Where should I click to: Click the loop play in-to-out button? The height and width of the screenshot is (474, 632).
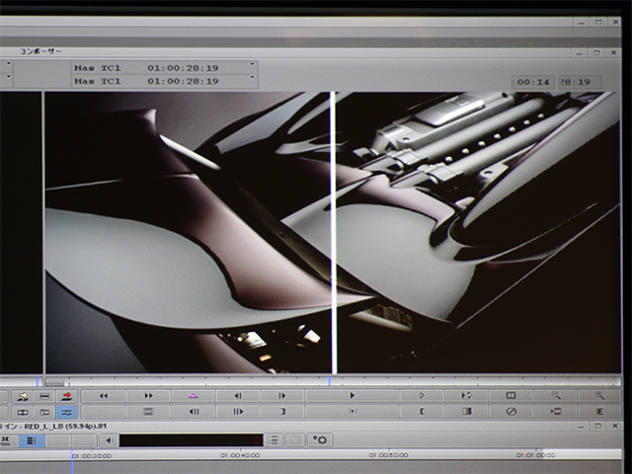point(466,396)
